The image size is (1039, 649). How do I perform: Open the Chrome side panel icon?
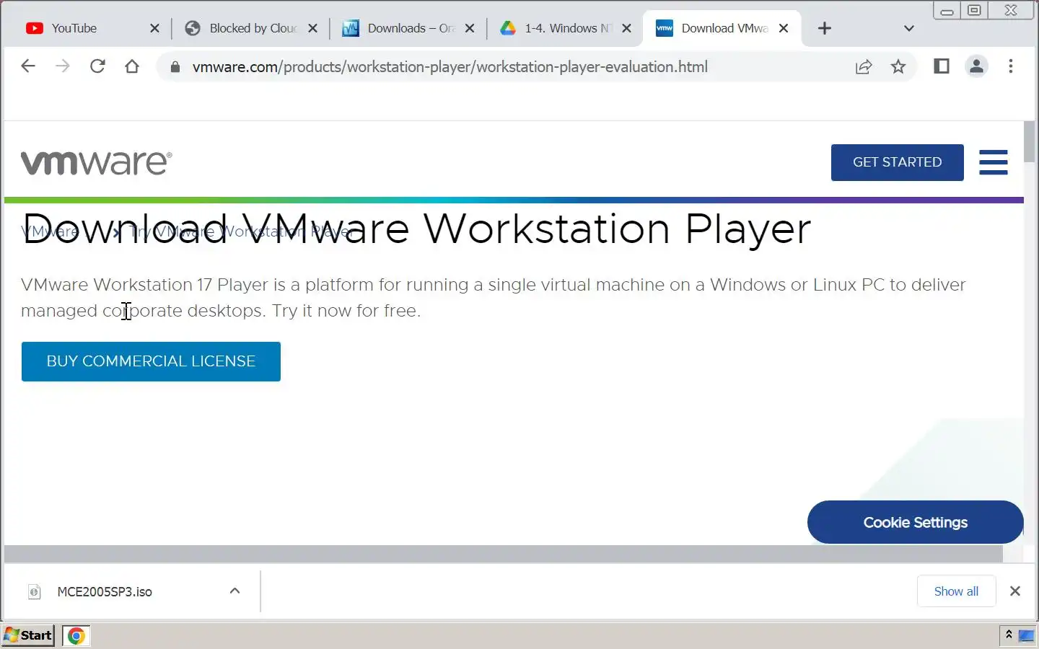(942, 66)
